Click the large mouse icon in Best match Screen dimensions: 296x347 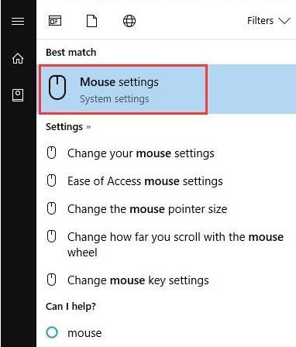click(x=57, y=88)
